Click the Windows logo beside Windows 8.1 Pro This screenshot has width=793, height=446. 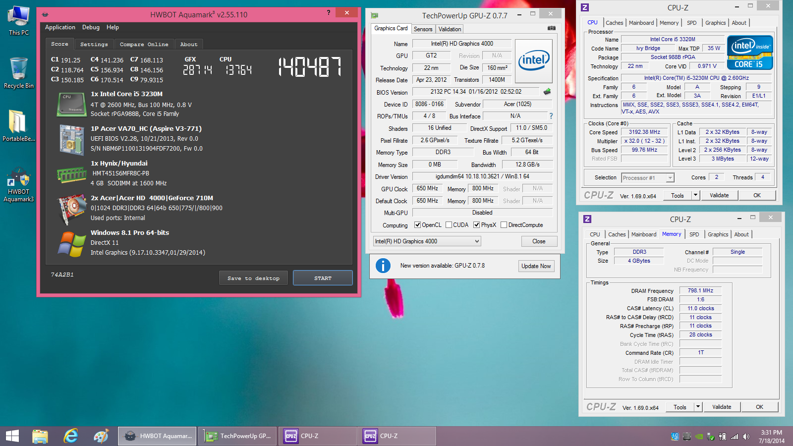(71, 244)
